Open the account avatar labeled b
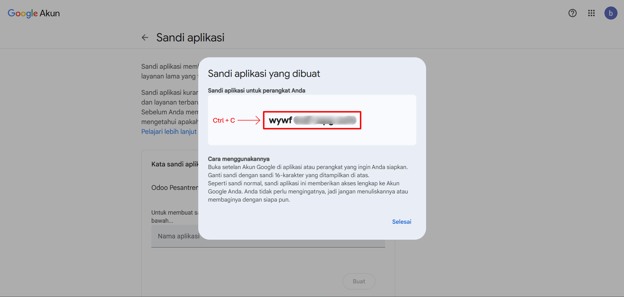 610,13
